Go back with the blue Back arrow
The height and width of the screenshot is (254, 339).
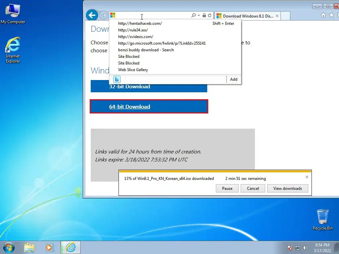tap(92, 15)
